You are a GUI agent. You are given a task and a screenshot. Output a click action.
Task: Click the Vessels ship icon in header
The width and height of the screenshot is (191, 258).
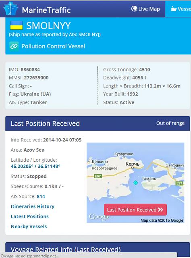[x=173, y=8]
